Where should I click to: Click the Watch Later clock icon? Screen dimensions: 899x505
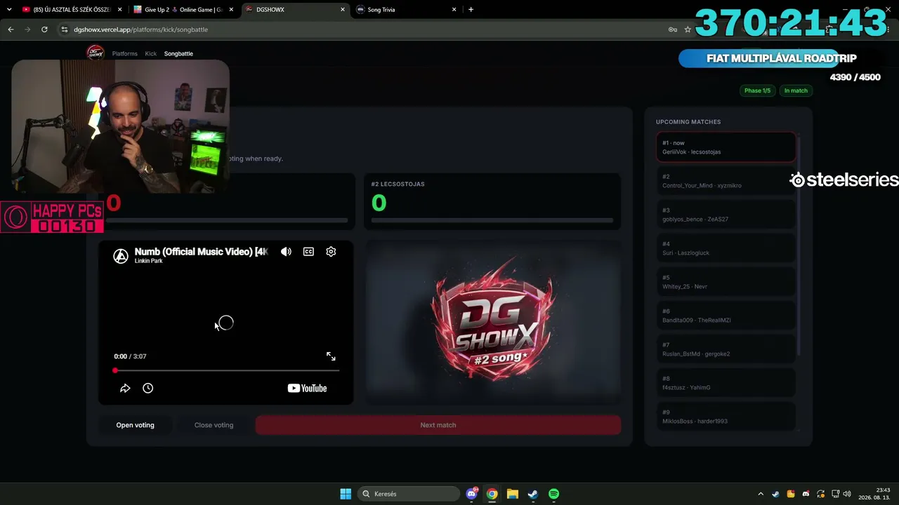147,388
